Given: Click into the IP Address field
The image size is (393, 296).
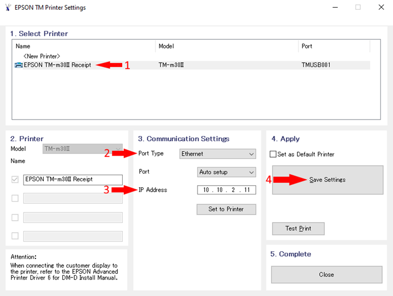Looking at the screenshot, I should pos(226,190).
